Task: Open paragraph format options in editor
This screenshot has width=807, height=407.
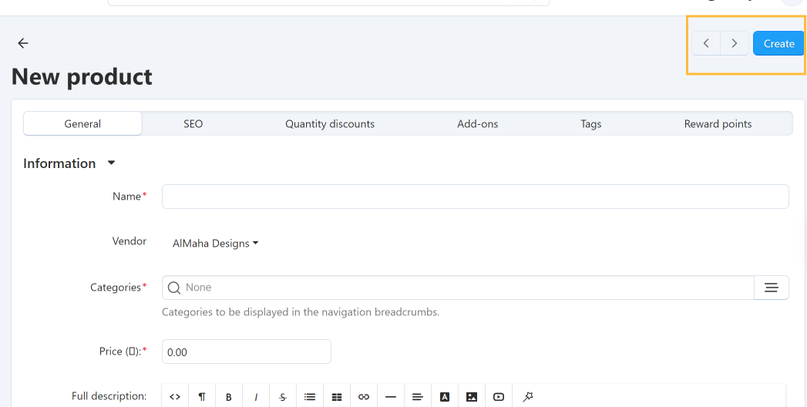Action: 202,397
